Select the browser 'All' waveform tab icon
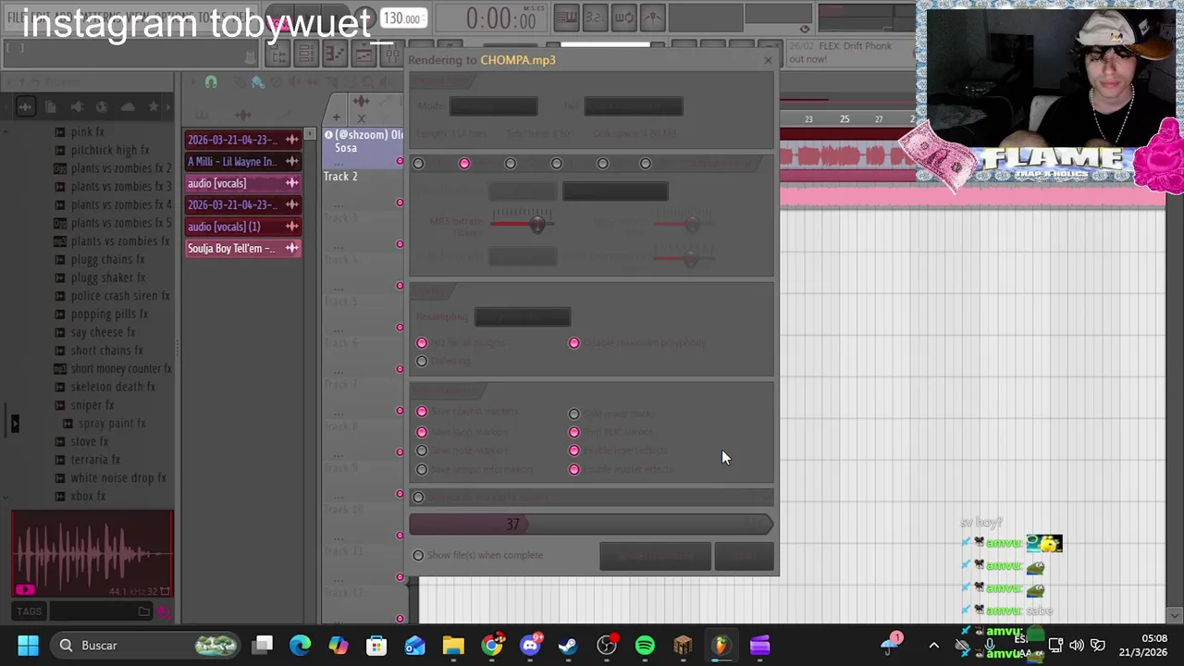The image size is (1184, 666). [25, 107]
